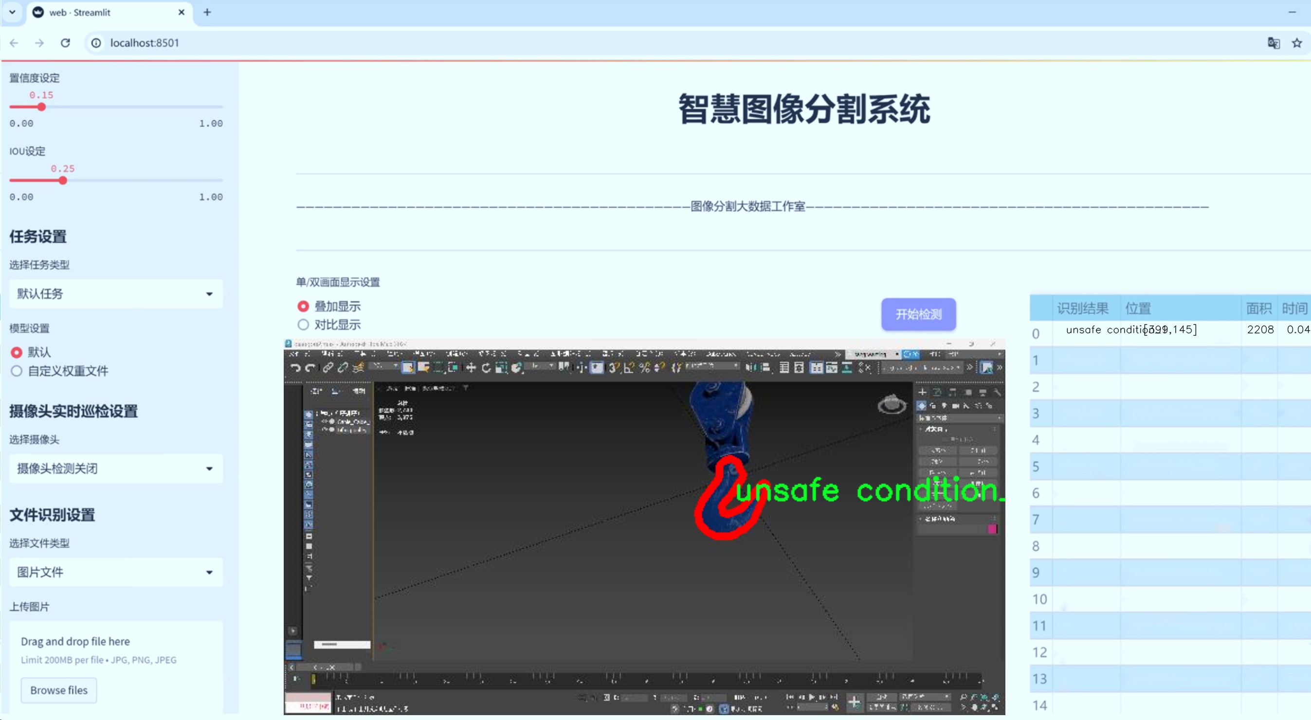Click the 开始检测 button
The image size is (1311, 720).
click(x=918, y=314)
